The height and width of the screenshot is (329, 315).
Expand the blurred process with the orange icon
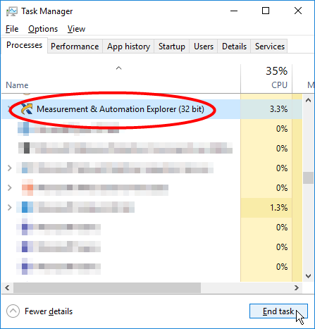tap(10, 187)
